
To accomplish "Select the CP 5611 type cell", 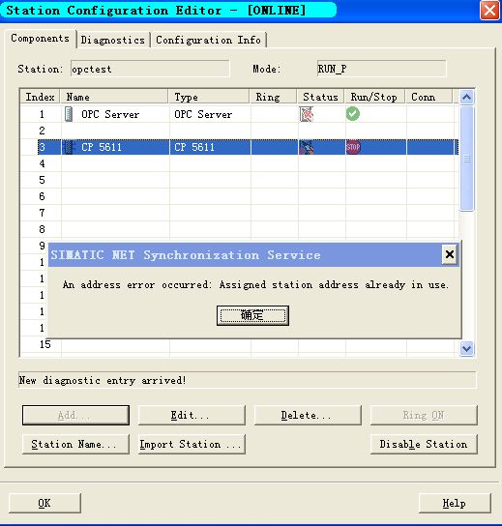I will pos(210,147).
